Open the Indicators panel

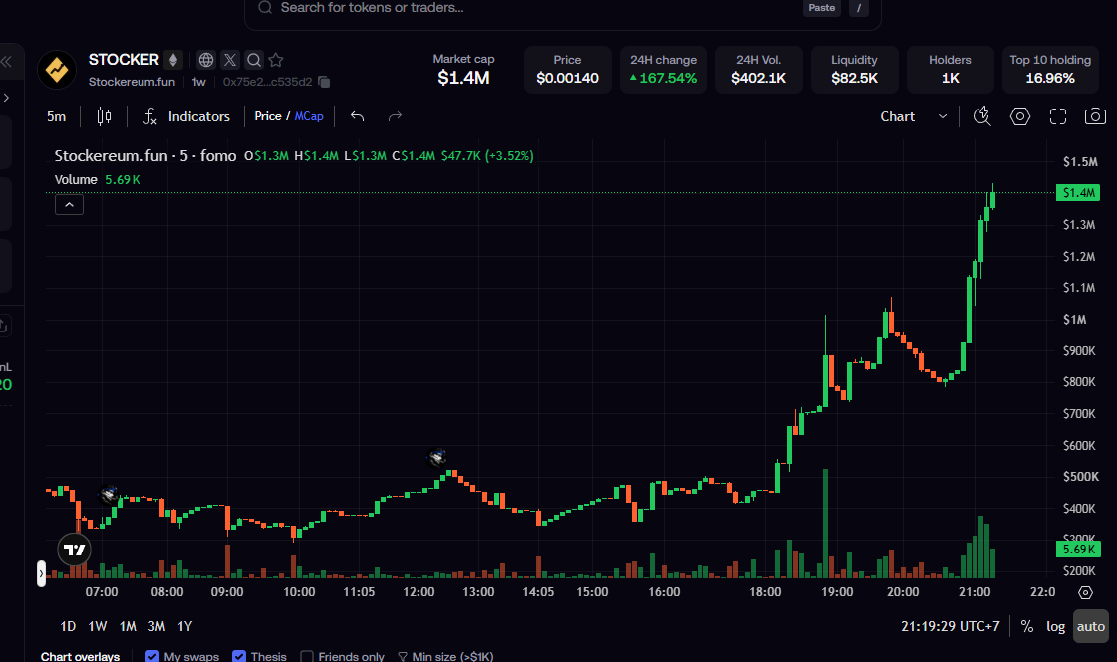pyautogui.click(x=186, y=116)
